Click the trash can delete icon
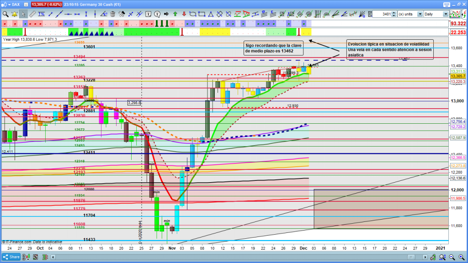The height and width of the screenshot is (263, 468). pos(112,14)
